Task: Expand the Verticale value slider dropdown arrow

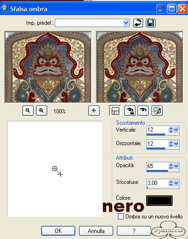Action: (x=176, y=130)
